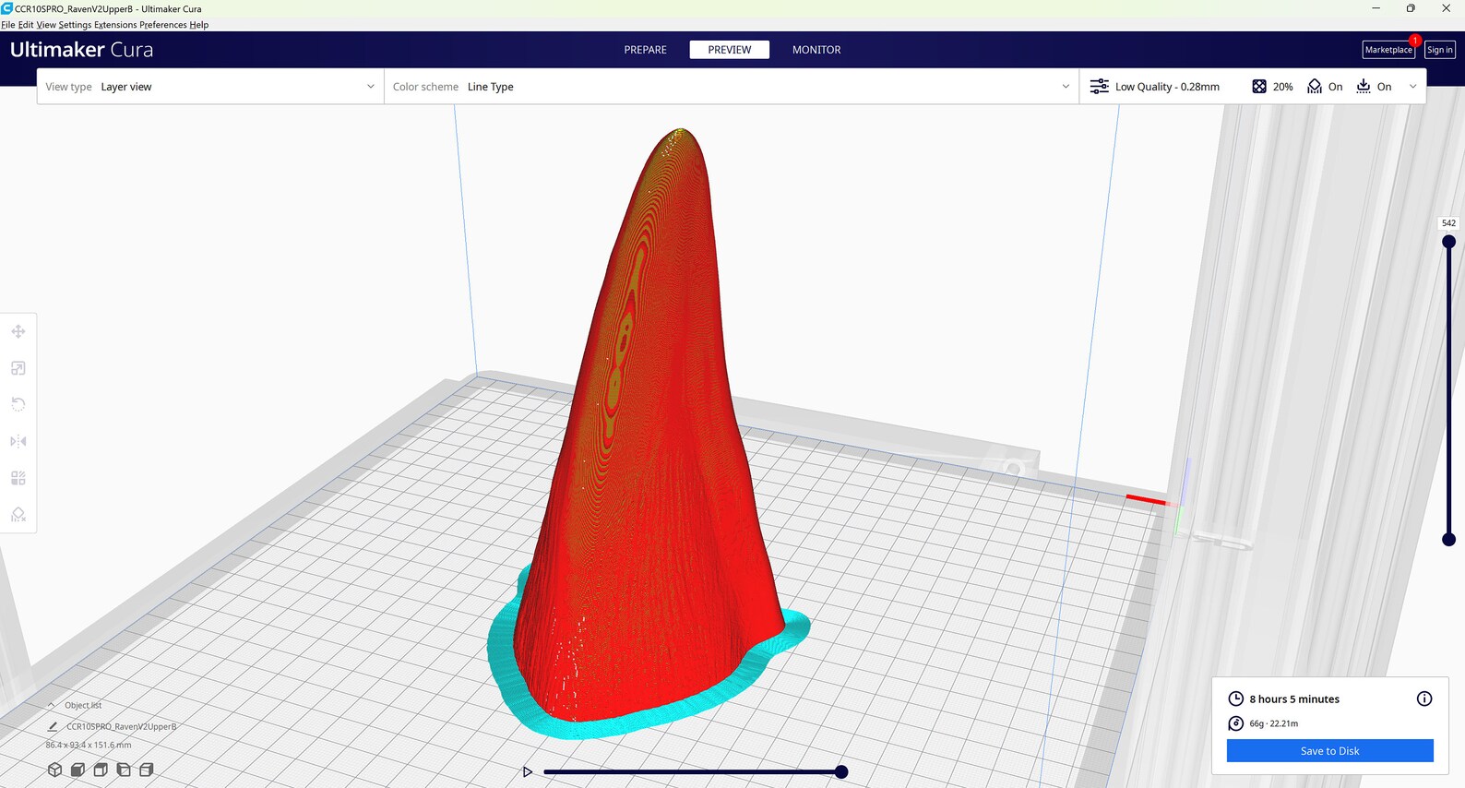Screen dimensions: 1465x788
Task: Switch to the PREPARE stage
Action: click(x=645, y=50)
